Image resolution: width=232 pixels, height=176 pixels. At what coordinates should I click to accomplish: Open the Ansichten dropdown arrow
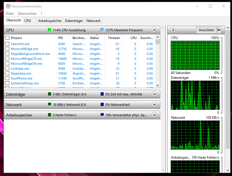(219, 30)
